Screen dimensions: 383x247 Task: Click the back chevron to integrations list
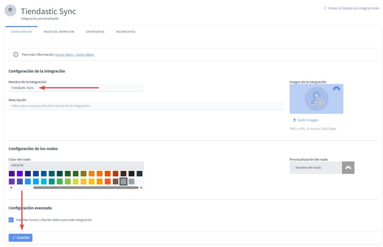(x=325, y=8)
